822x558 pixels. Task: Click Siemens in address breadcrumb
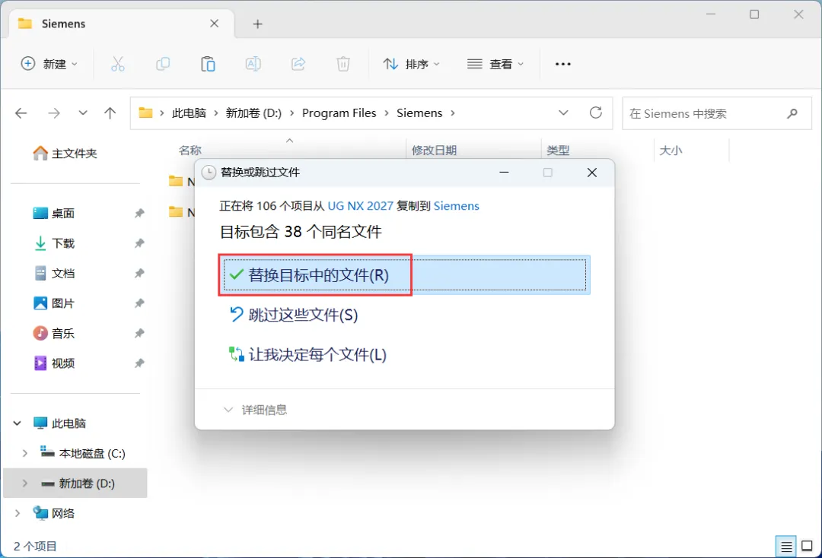pyautogui.click(x=419, y=113)
